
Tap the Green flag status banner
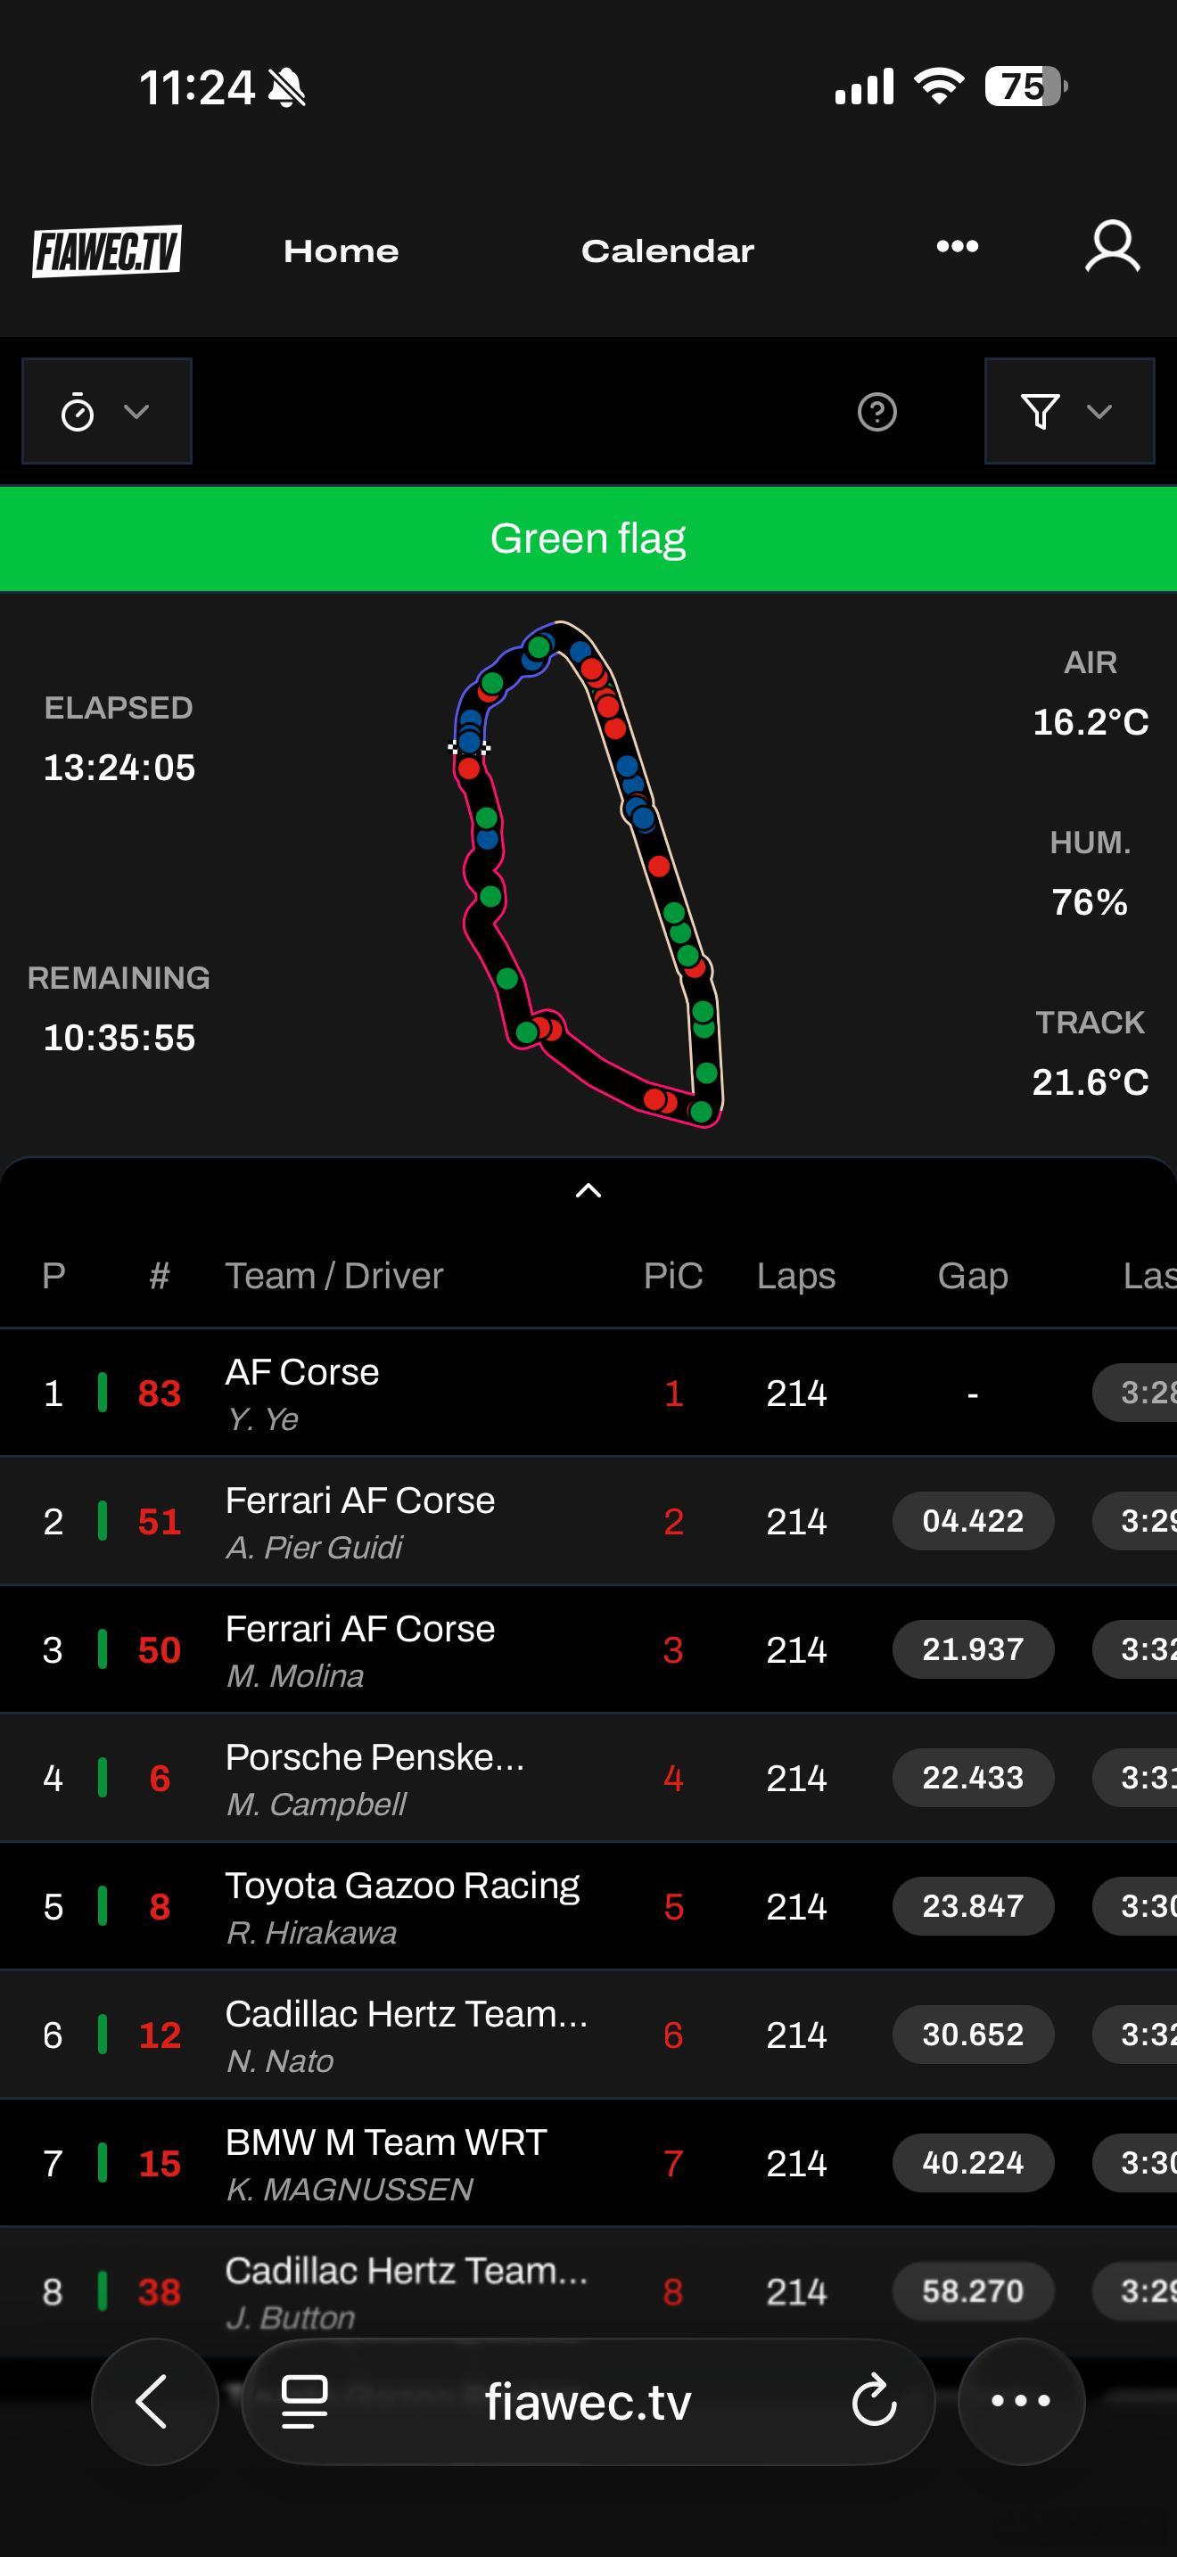588,539
